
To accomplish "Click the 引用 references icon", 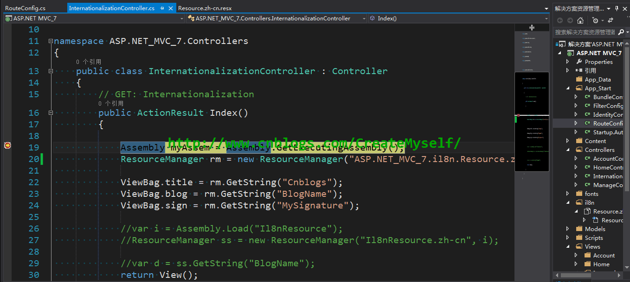I will click(579, 70).
